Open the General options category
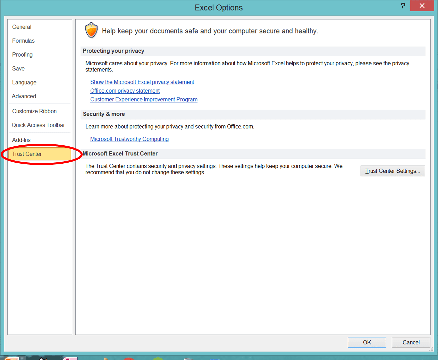Viewport: 438px width, 360px height. click(39, 27)
